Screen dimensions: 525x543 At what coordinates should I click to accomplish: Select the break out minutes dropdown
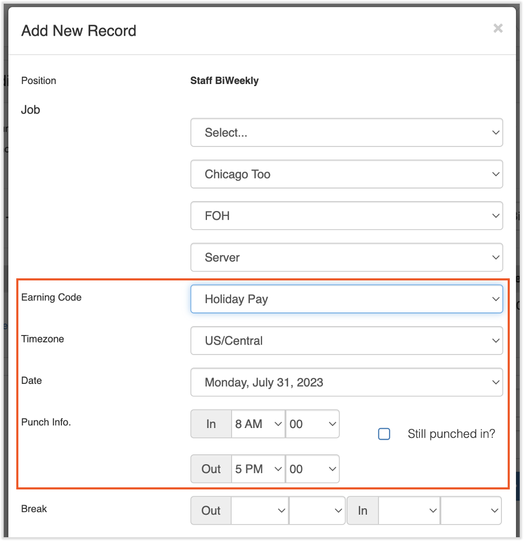coord(317,510)
